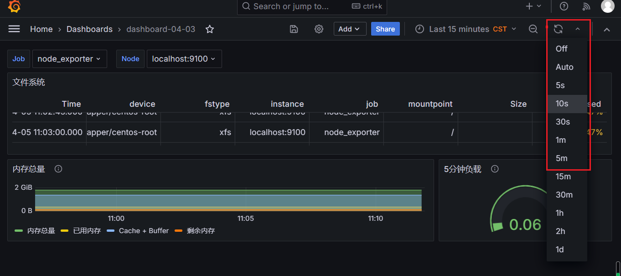Toggle Cache + Buffer legend series
Image resolution: width=621 pixels, height=276 pixels.
(x=144, y=231)
